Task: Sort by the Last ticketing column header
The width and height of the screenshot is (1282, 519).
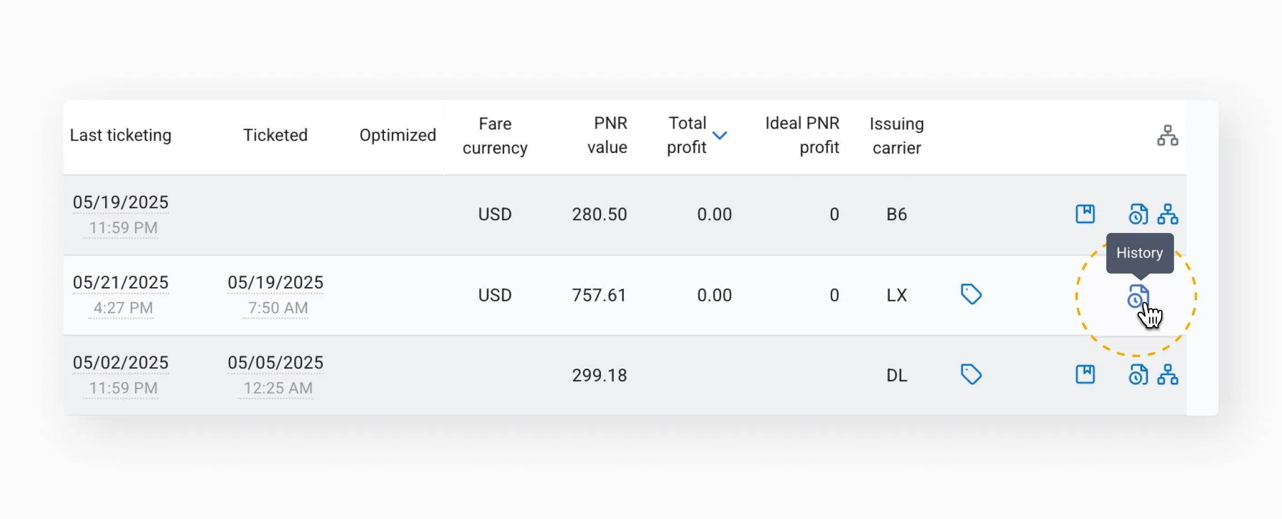Action: pyautogui.click(x=121, y=135)
